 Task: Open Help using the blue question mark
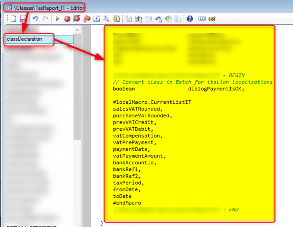[190, 19]
